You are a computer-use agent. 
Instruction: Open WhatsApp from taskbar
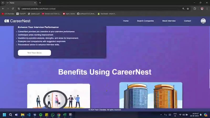coord(53,115)
